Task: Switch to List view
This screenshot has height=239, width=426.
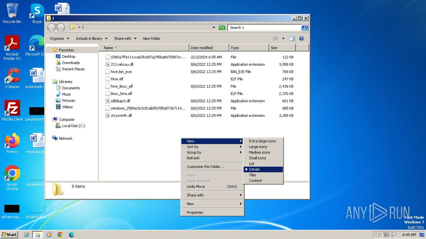Action: coord(263,164)
